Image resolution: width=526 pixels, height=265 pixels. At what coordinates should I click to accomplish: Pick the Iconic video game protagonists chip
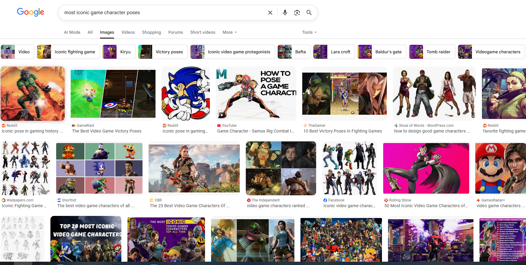233,52
